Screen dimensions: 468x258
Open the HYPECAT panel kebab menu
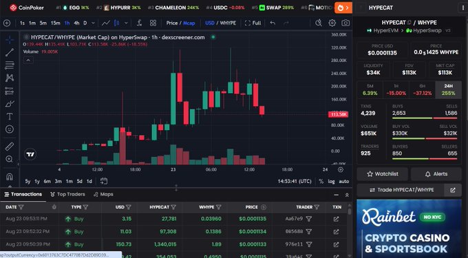click(x=463, y=8)
